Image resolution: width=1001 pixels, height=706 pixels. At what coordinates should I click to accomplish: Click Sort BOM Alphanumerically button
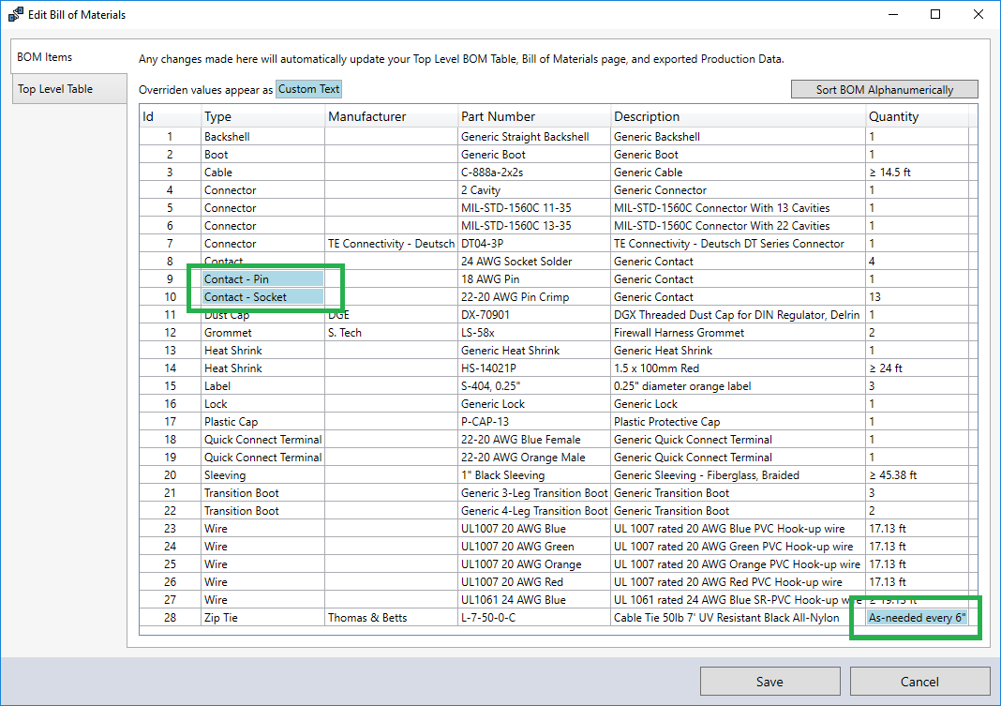(x=884, y=89)
